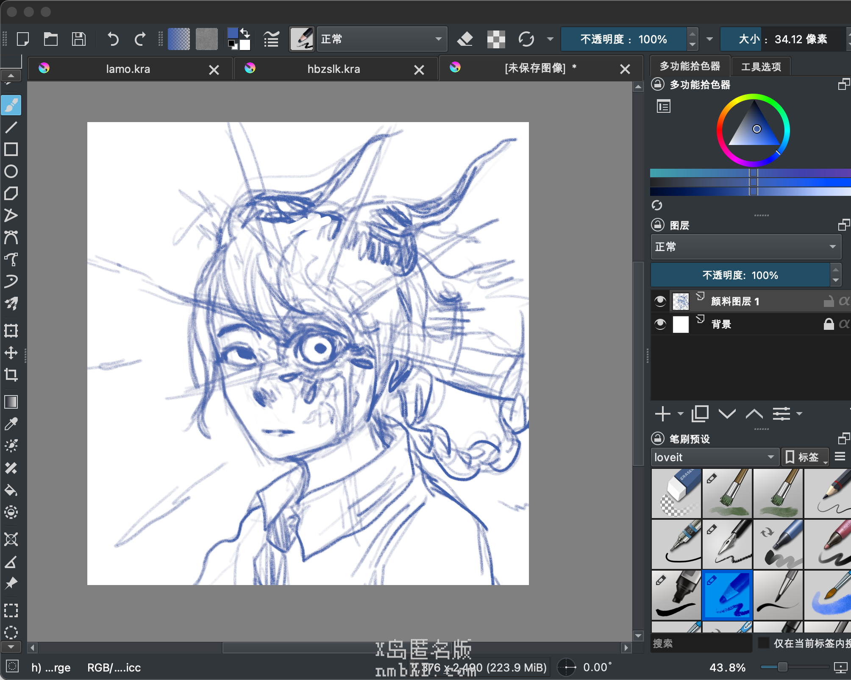Screen dimensions: 851x680
Task: Open the 工具选项 panel tab
Action: (x=761, y=67)
